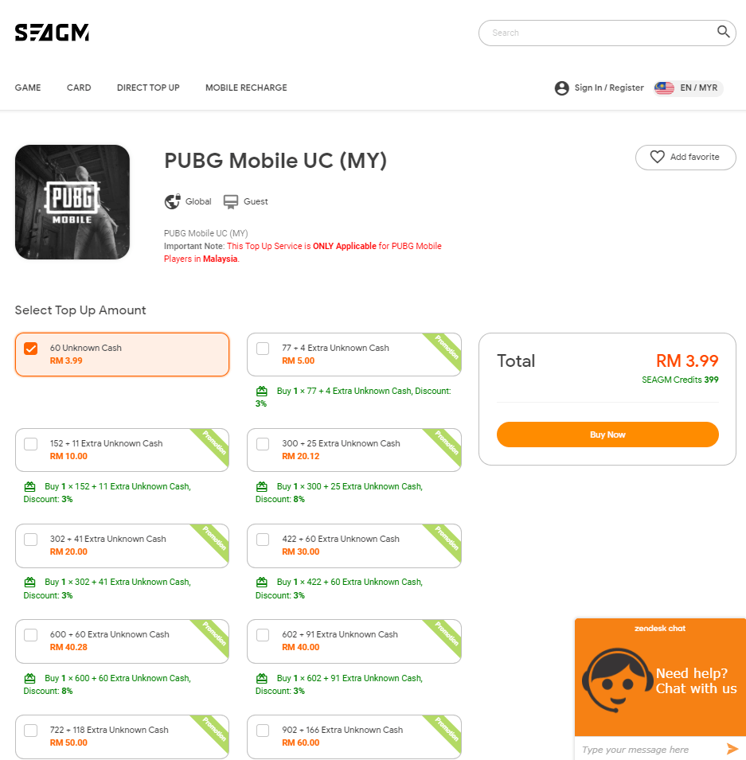This screenshot has width=746, height=760.
Task: Click the Guest monitor icon
Action: 230,201
